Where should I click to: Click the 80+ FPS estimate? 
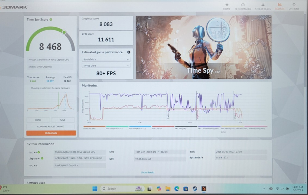[x=106, y=73]
